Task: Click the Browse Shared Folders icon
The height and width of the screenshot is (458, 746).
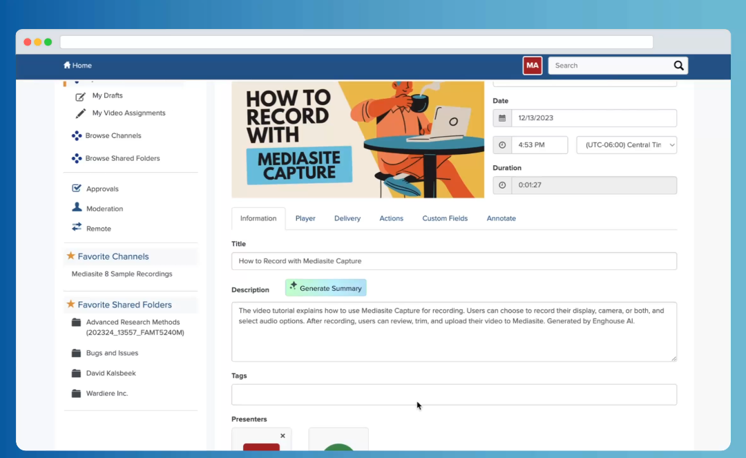Action: [77, 158]
